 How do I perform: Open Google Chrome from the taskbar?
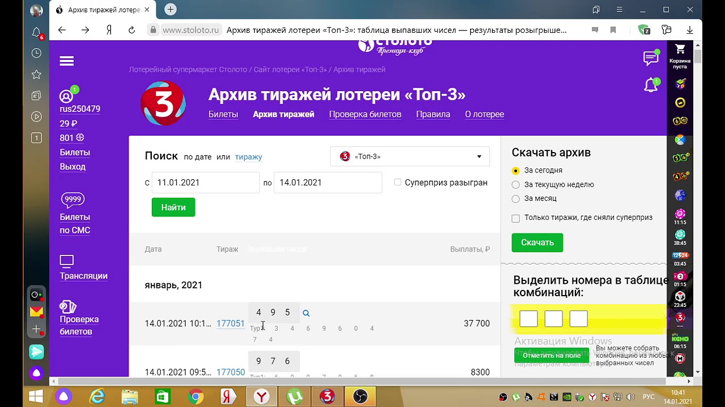[x=196, y=397]
